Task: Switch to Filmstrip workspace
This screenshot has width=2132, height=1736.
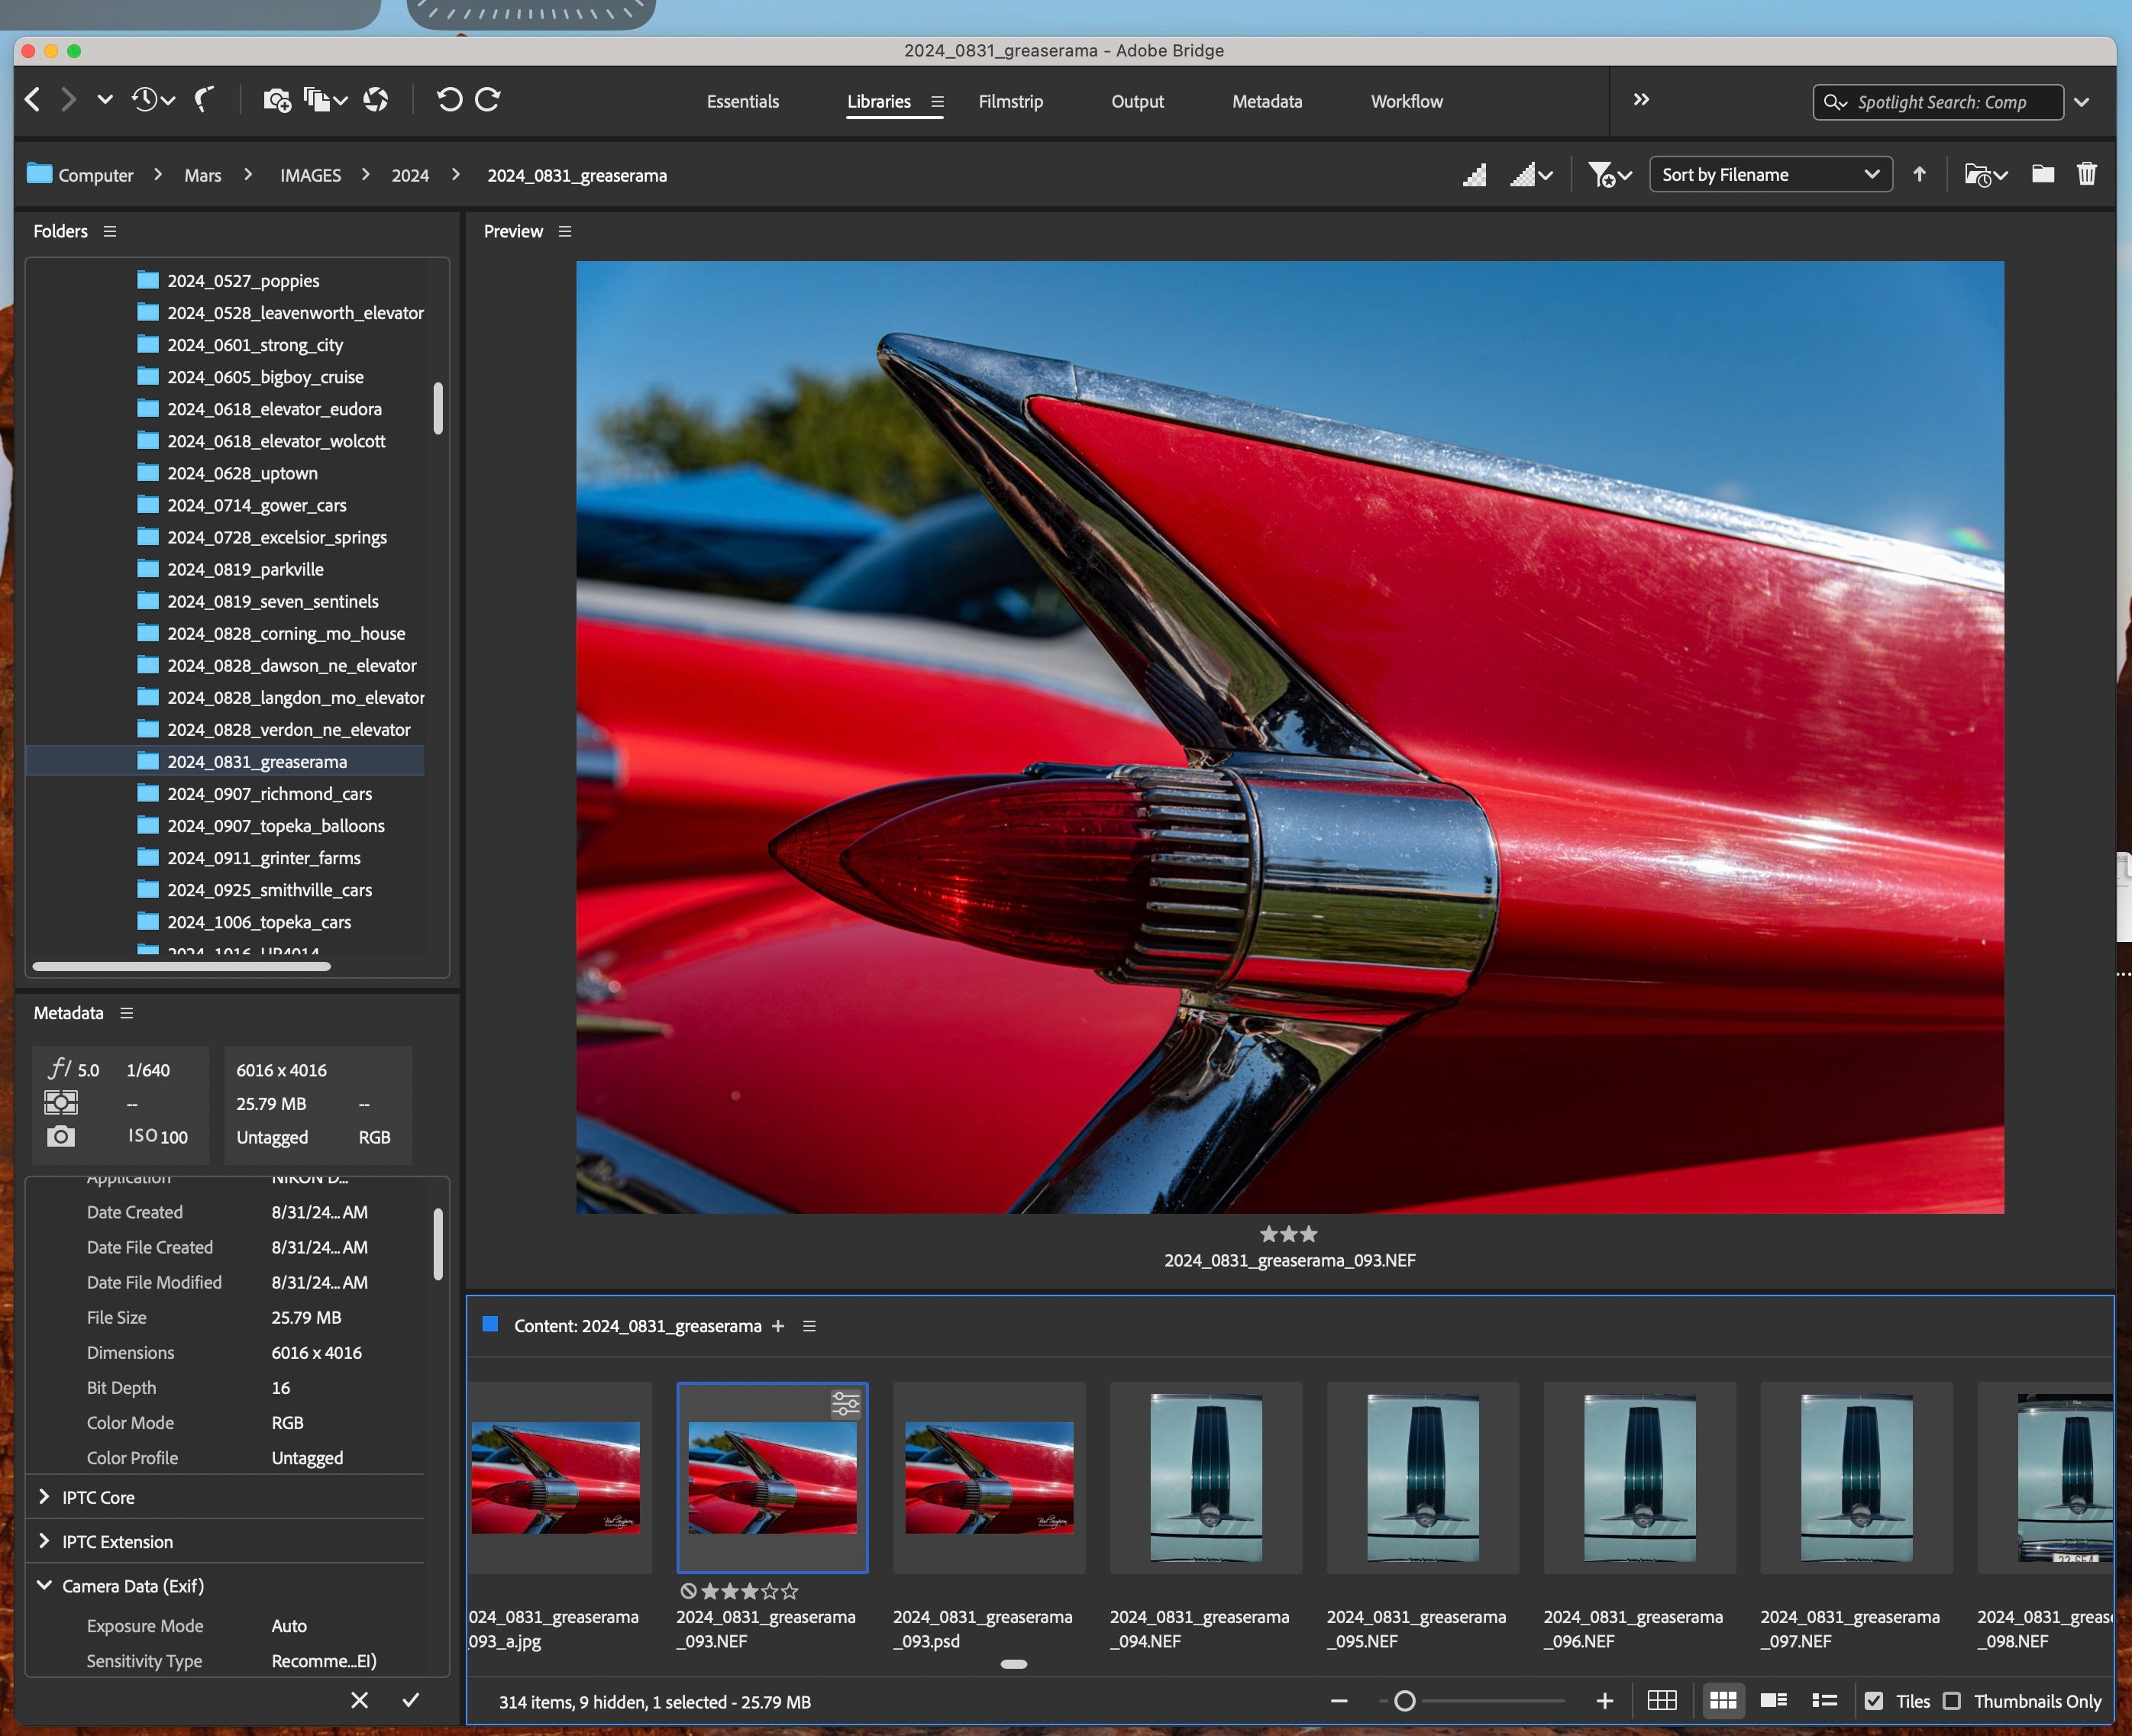Action: coord(1010,101)
